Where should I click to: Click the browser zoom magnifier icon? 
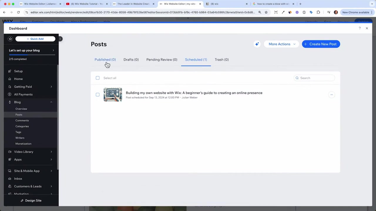click(260, 12)
